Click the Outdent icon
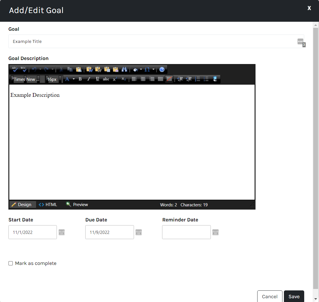 tap(189, 79)
